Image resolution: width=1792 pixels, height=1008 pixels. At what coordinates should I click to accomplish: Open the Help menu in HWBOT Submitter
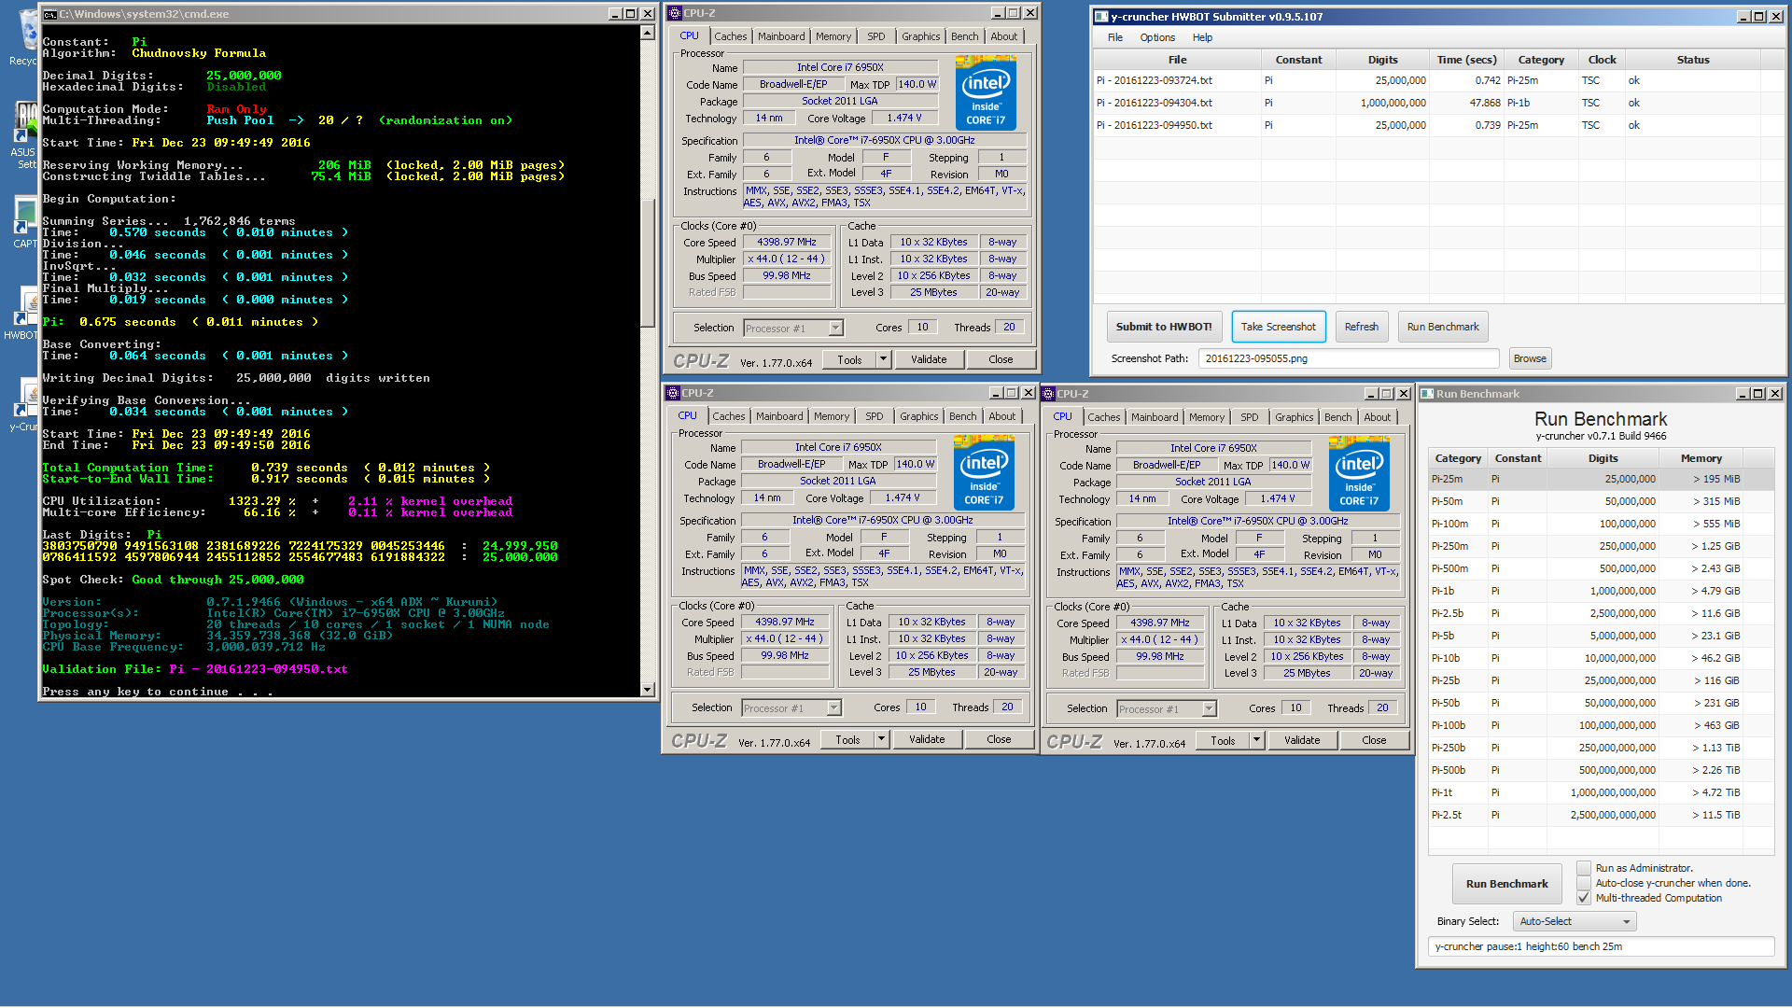coord(1202,37)
